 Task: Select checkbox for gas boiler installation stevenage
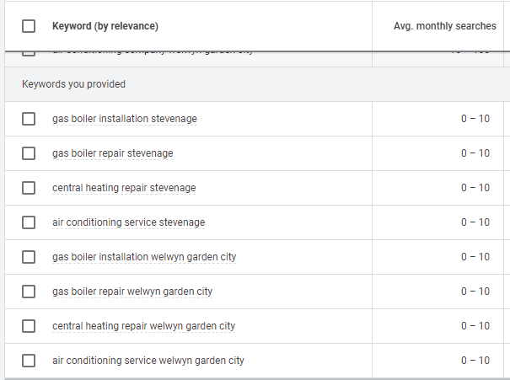(x=29, y=119)
